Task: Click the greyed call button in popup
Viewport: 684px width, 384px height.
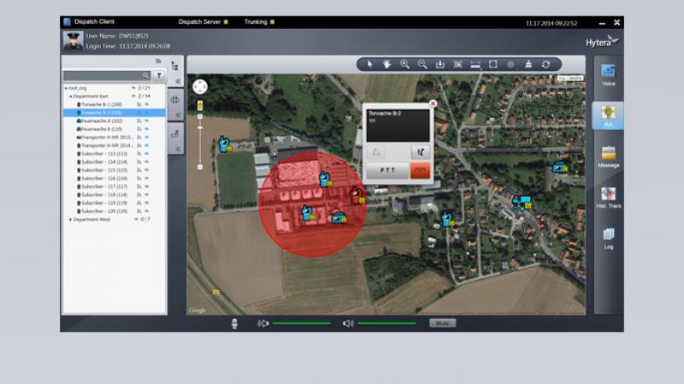Action: pos(376,152)
